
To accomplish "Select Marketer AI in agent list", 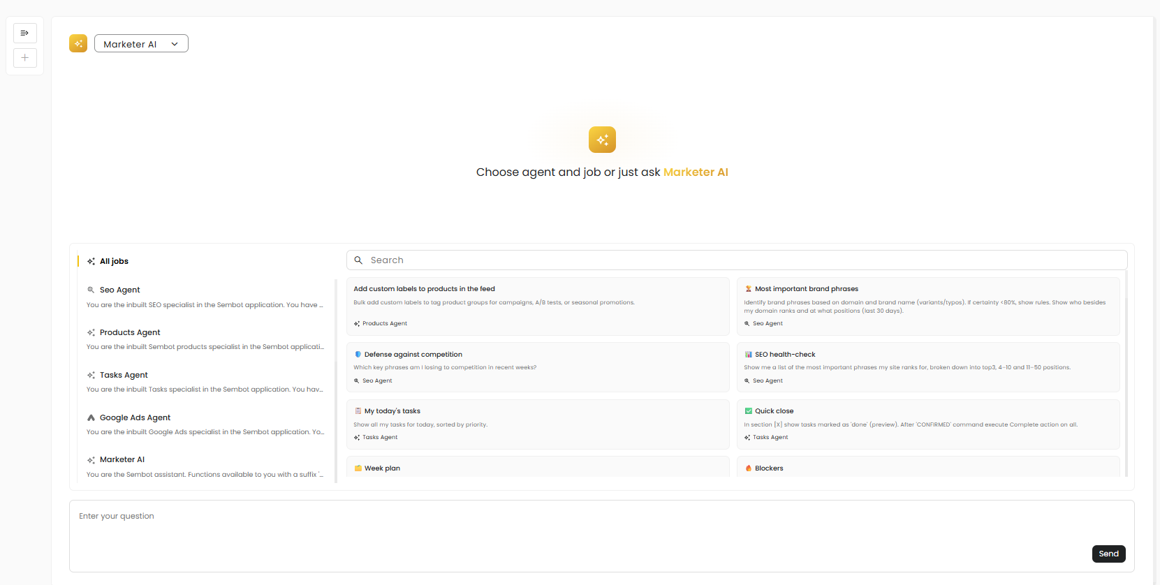I will 205,466.
